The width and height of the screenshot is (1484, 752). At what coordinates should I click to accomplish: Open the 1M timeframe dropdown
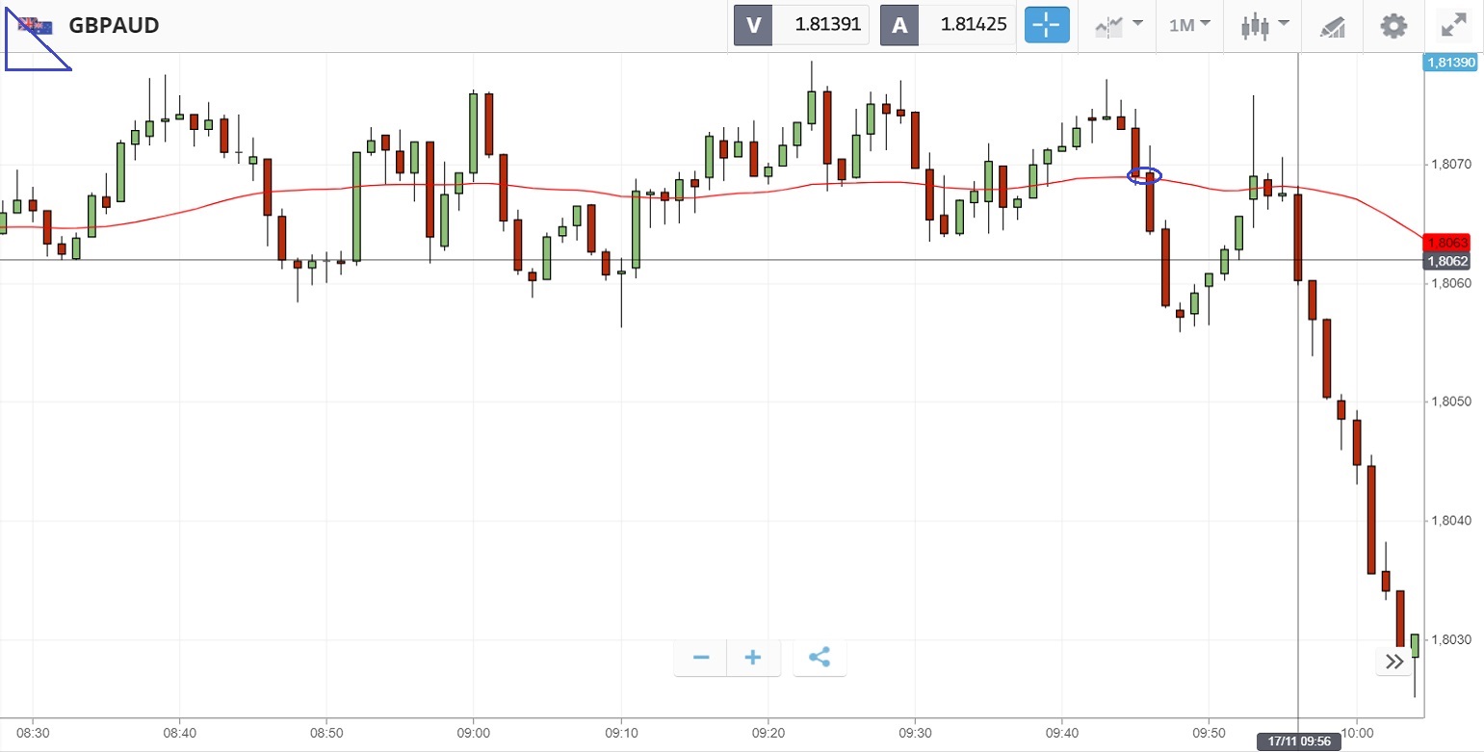pyautogui.click(x=1189, y=25)
